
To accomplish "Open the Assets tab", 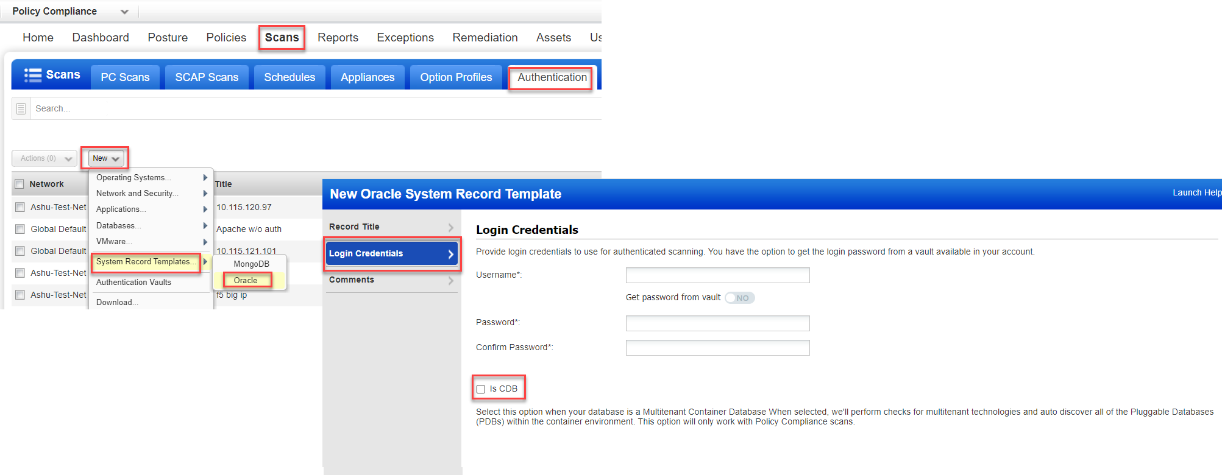I will 553,37.
